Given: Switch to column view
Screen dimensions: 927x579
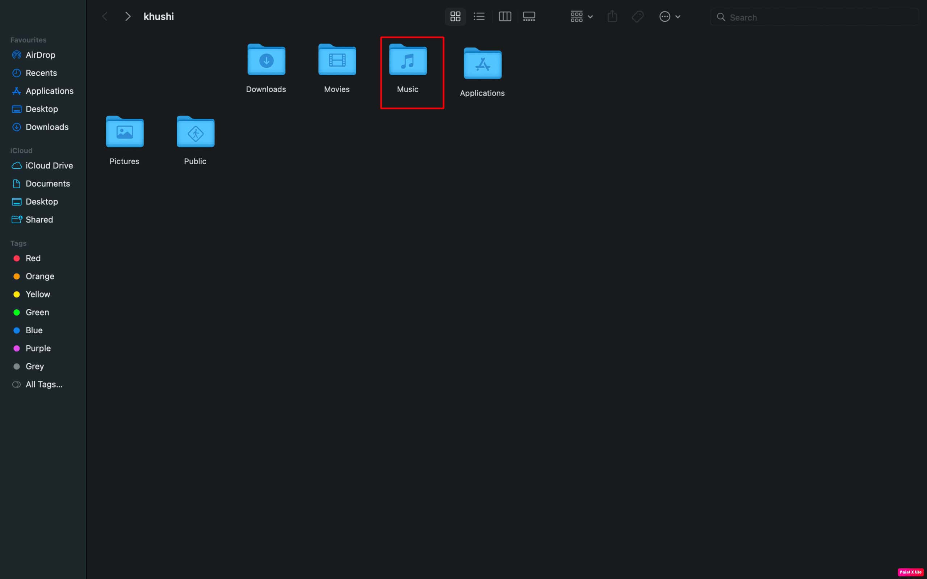Looking at the screenshot, I should click(505, 17).
